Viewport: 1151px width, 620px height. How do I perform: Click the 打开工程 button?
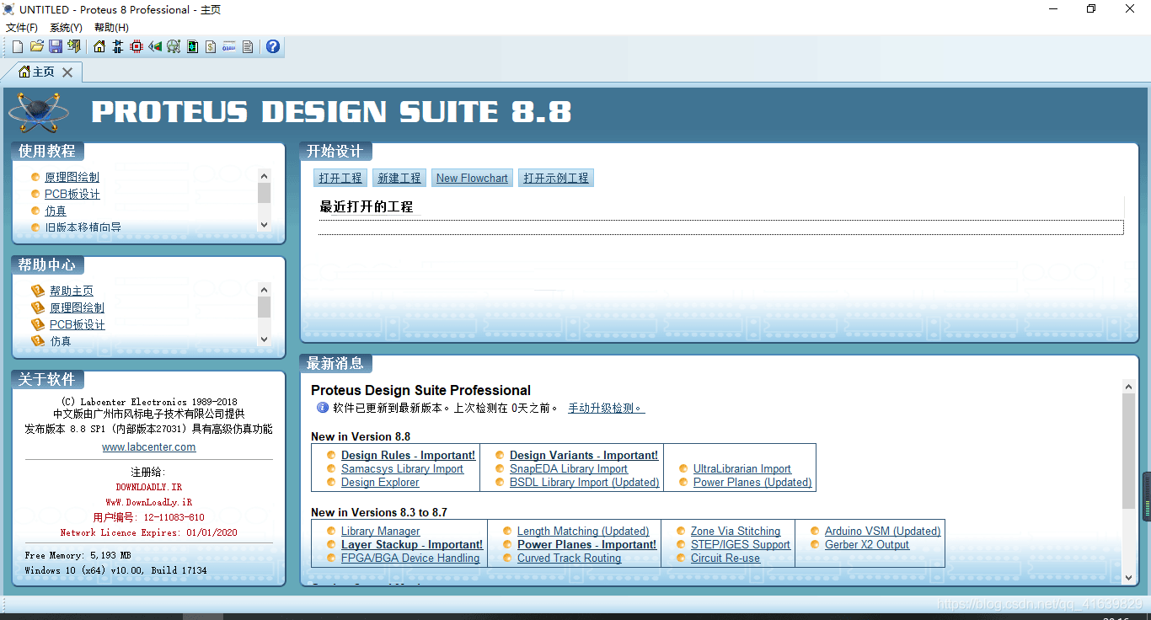(x=340, y=178)
